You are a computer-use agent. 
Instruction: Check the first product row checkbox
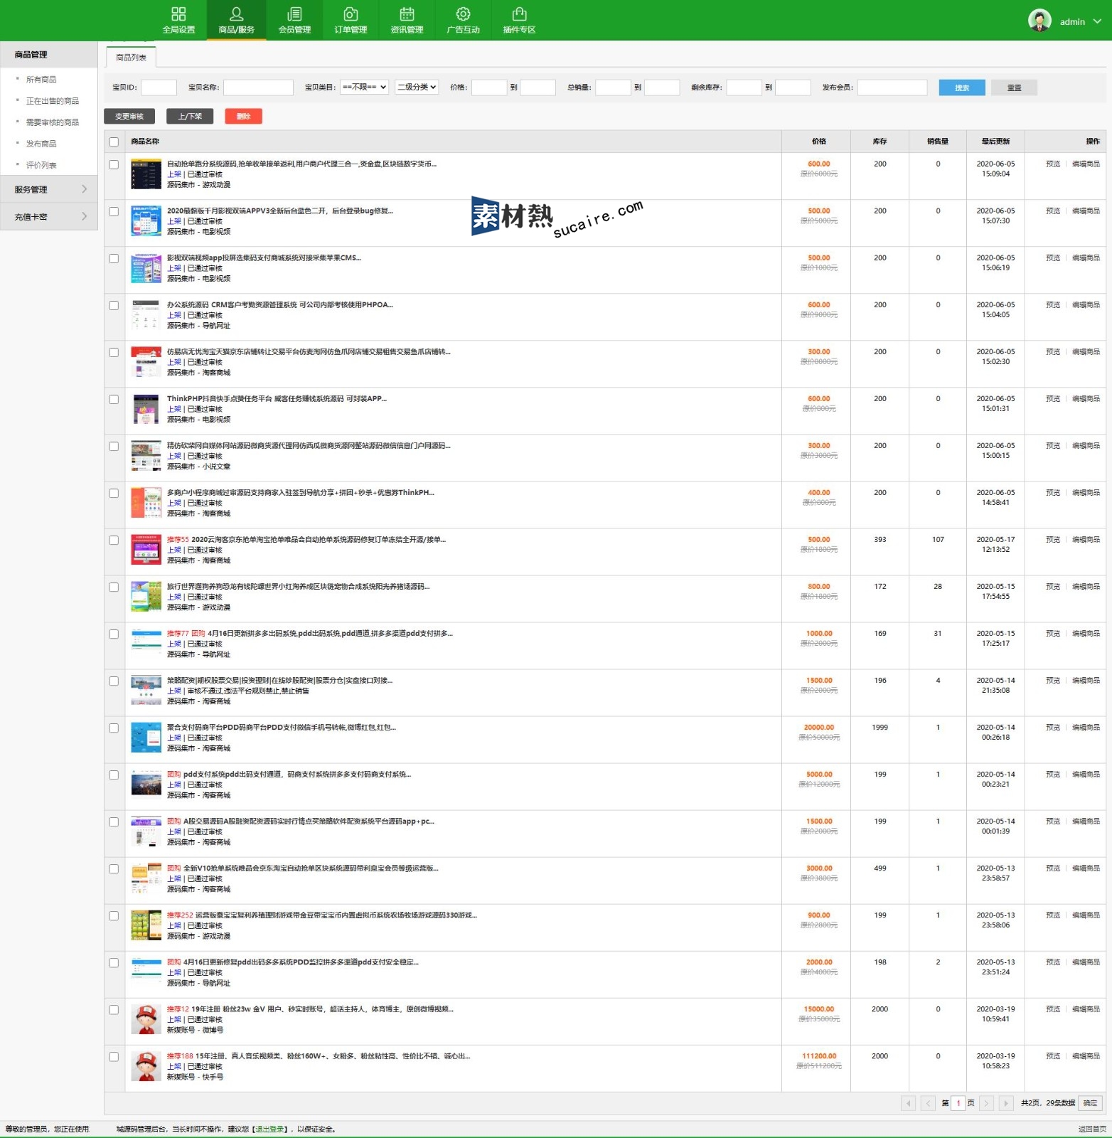coord(114,164)
